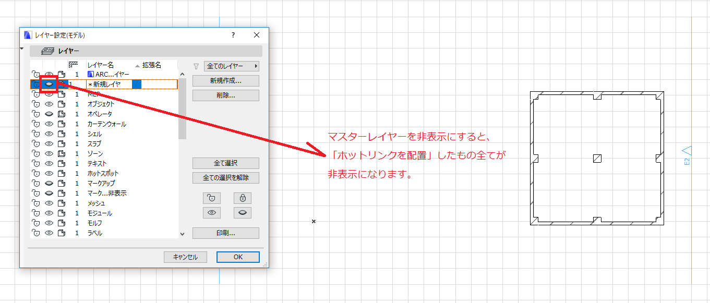Click the lock icon of スラブ layer
This screenshot has width=710, height=303.
click(36, 144)
